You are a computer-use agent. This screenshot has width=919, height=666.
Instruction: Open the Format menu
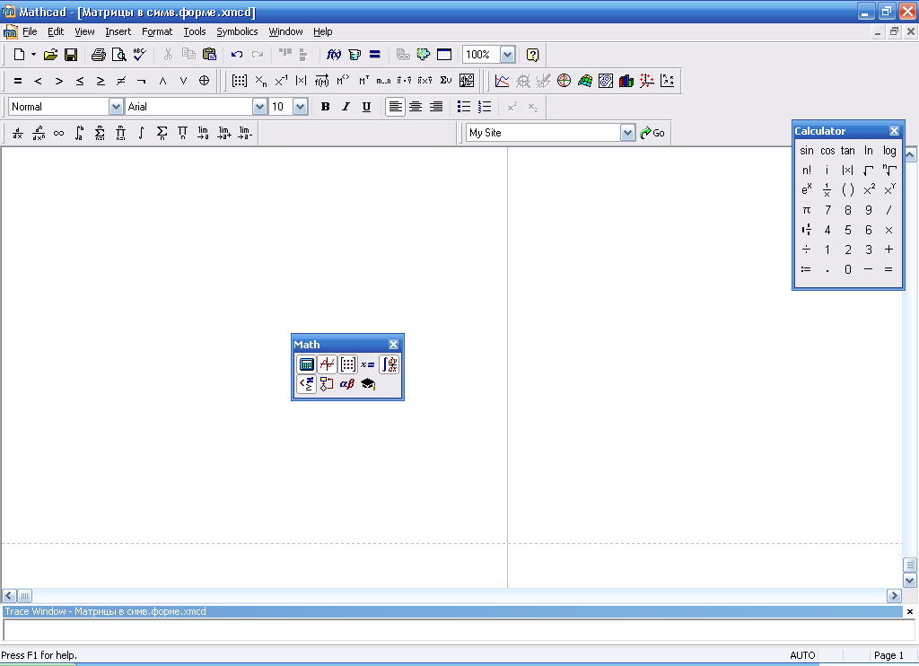pyautogui.click(x=157, y=31)
